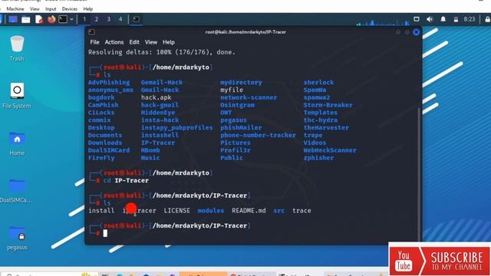Click the display tray icon
The width and height of the screenshot is (491, 276).
coord(417,19)
